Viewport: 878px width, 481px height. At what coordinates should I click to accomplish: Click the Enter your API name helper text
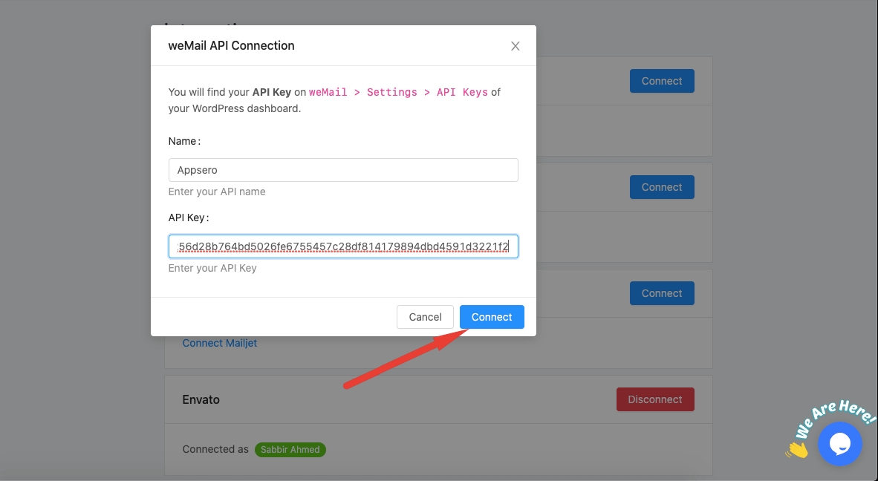click(x=217, y=192)
